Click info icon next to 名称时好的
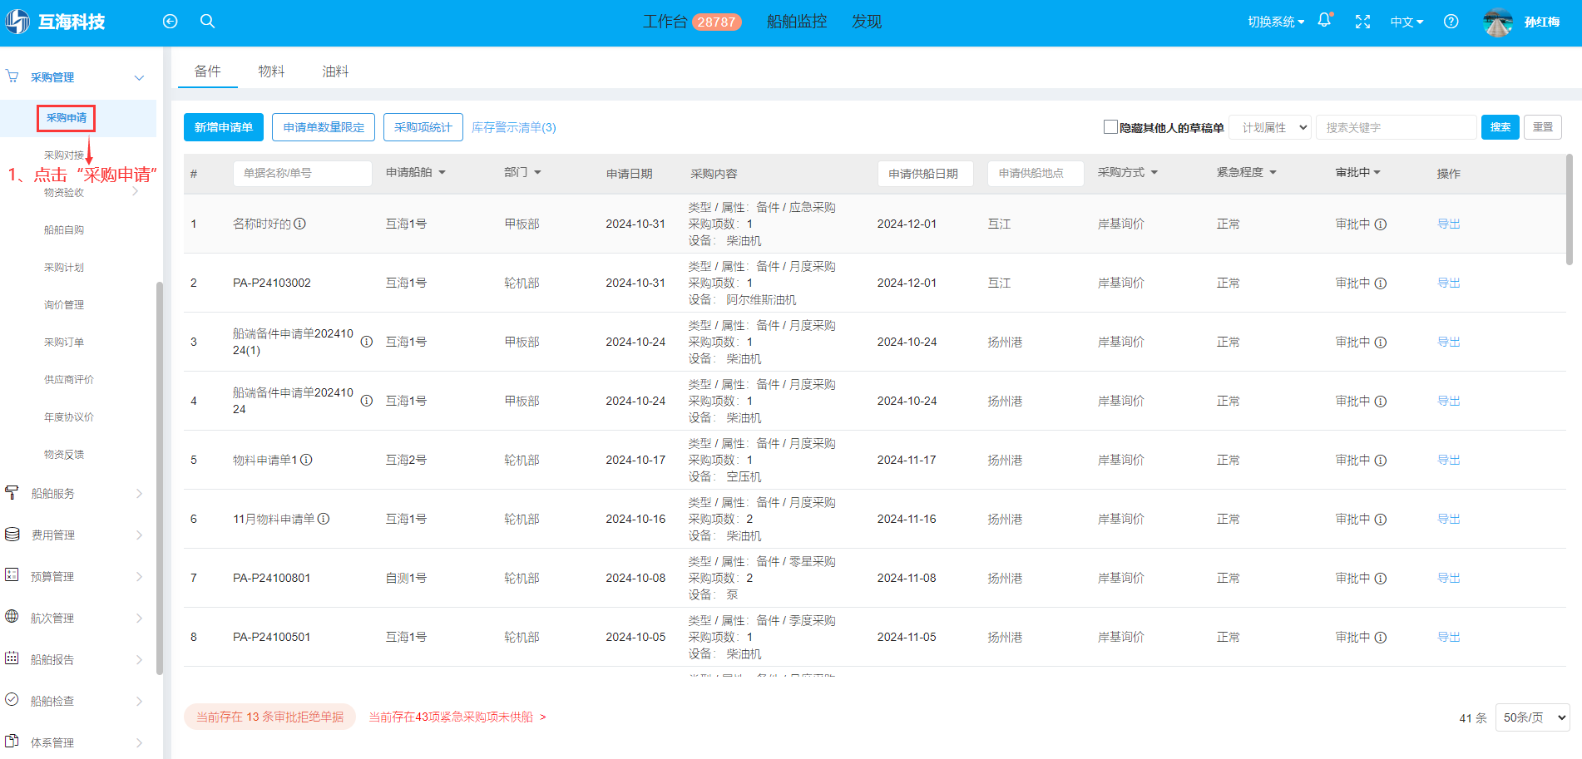The width and height of the screenshot is (1582, 759). click(300, 224)
